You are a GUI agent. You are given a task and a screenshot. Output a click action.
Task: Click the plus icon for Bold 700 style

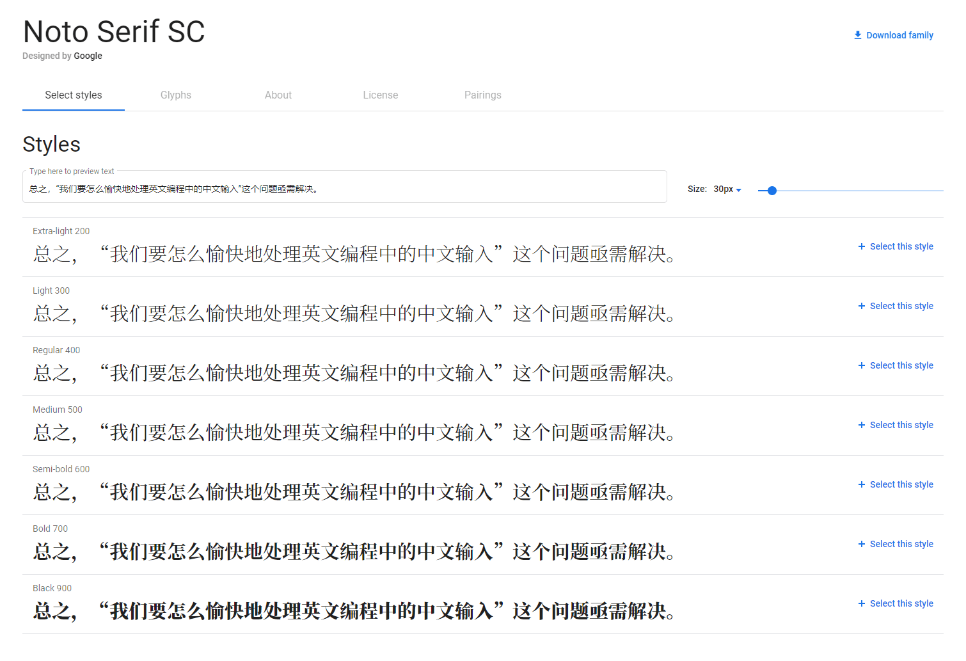[862, 544]
